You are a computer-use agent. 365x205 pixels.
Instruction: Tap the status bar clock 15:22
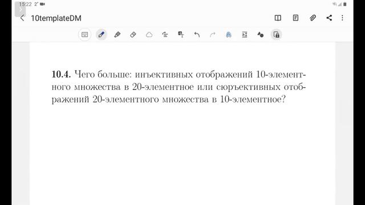click(25, 4)
